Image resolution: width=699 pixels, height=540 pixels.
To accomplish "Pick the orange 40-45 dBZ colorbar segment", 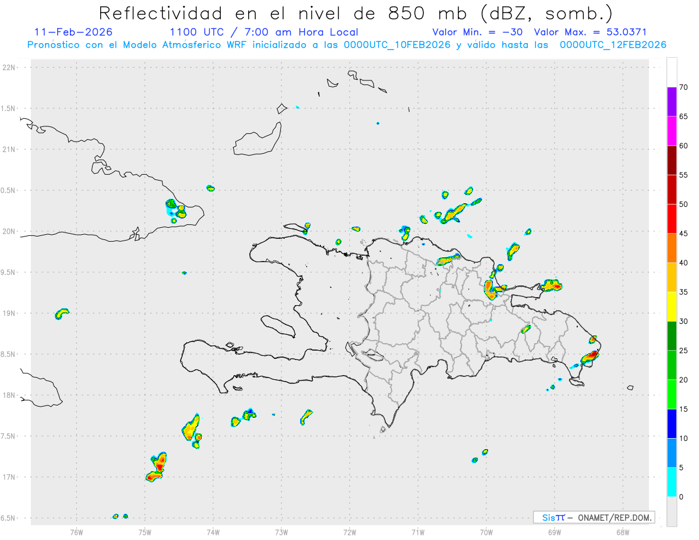I will (672, 248).
